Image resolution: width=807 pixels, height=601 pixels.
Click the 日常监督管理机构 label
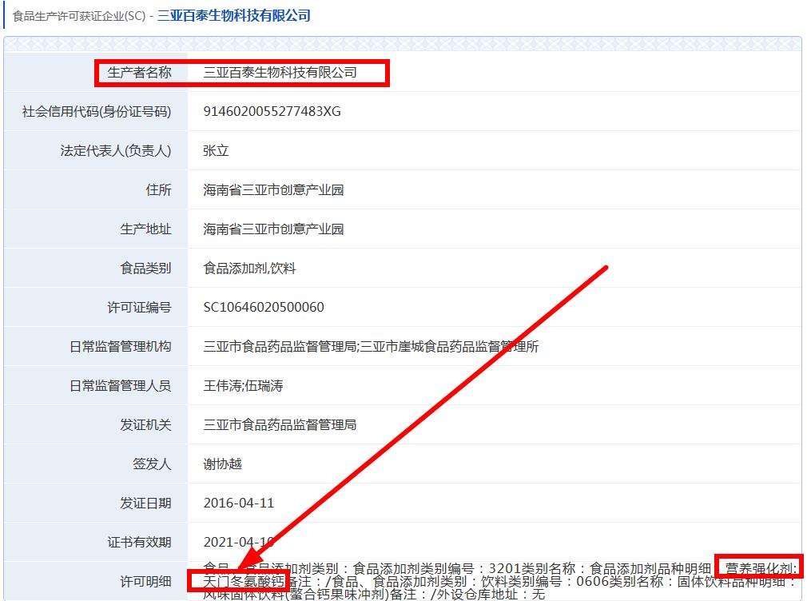coord(121,347)
